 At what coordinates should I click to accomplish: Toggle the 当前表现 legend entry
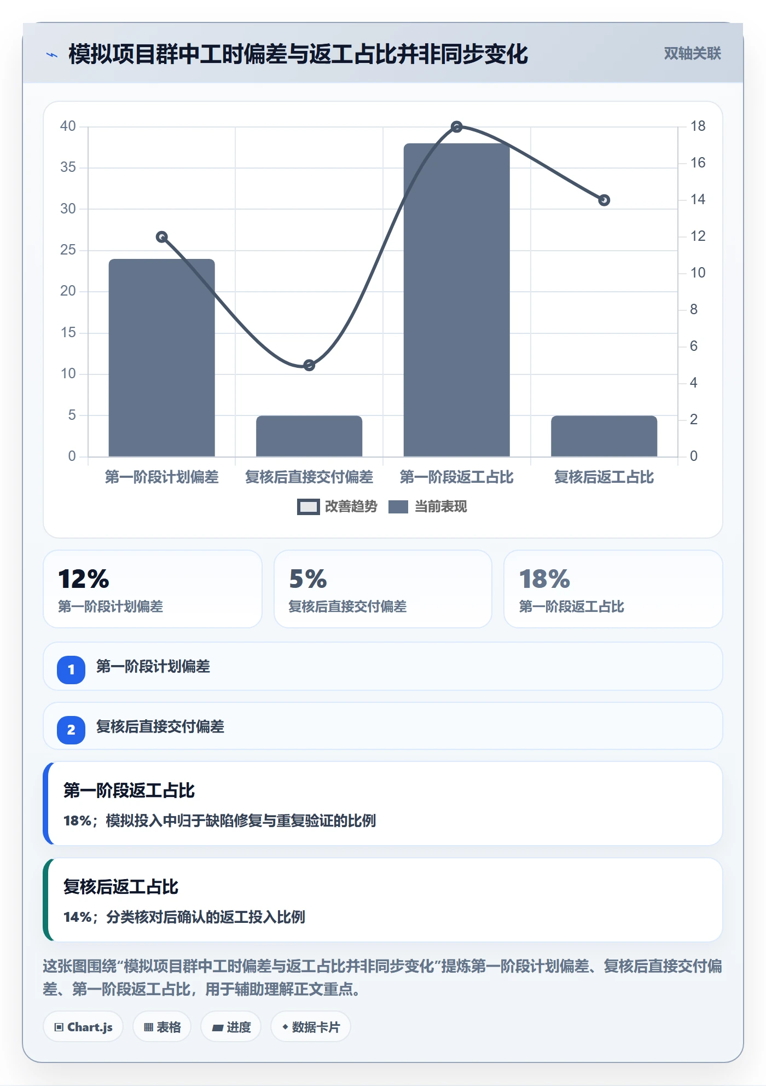[428, 507]
